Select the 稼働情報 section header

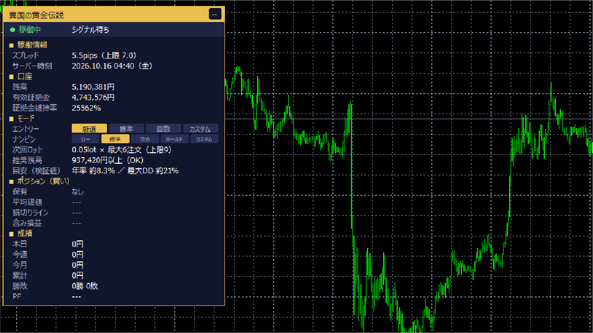[x=32, y=45]
